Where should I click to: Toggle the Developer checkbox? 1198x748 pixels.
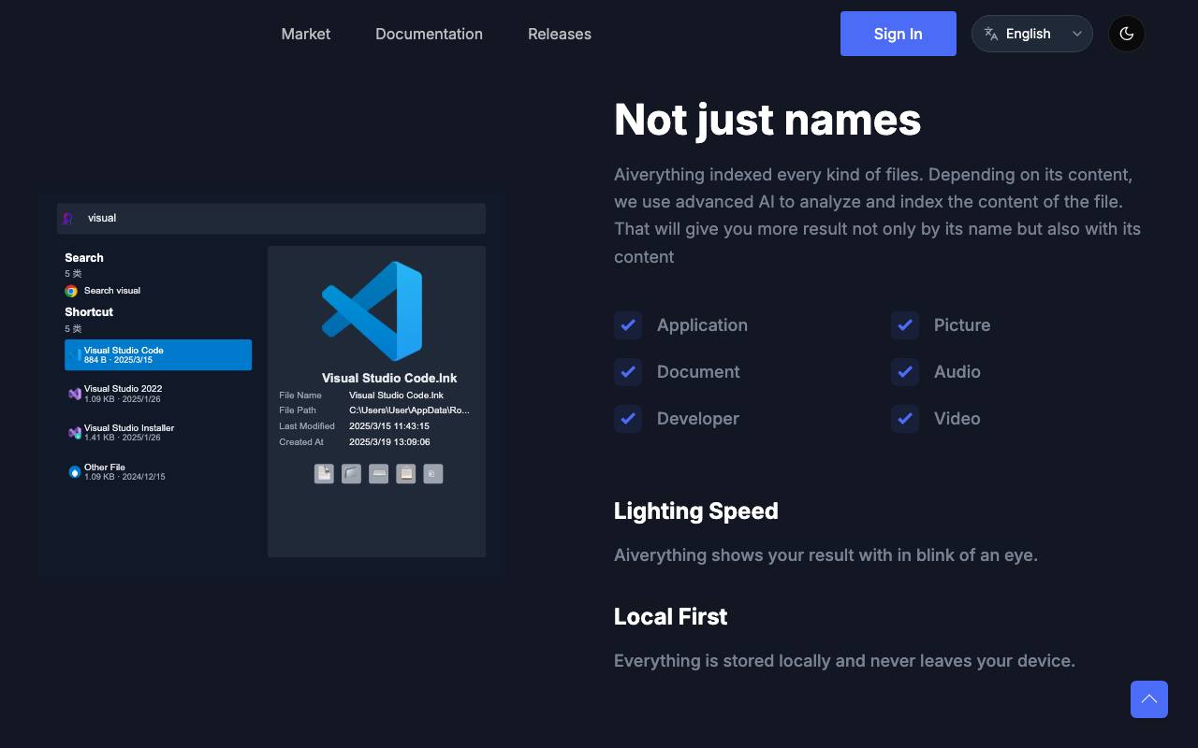coord(628,419)
